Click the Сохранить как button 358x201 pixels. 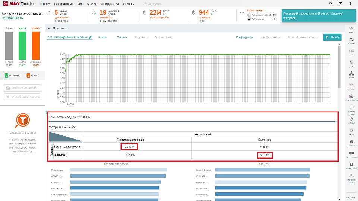point(163,37)
